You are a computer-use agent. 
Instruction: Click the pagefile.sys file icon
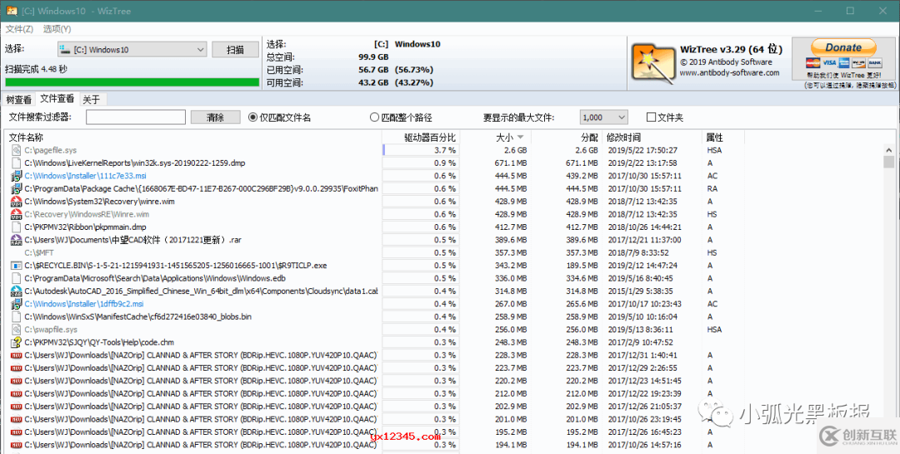16,151
